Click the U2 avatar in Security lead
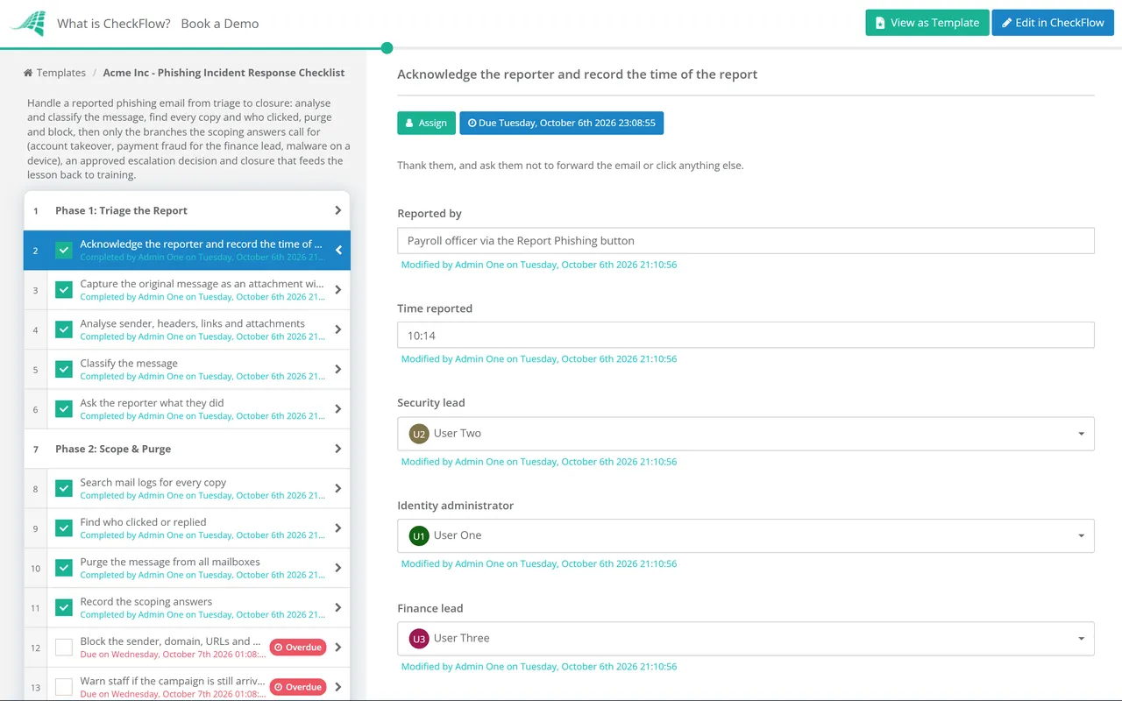This screenshot has height=701, width=1122. (419, 434)
